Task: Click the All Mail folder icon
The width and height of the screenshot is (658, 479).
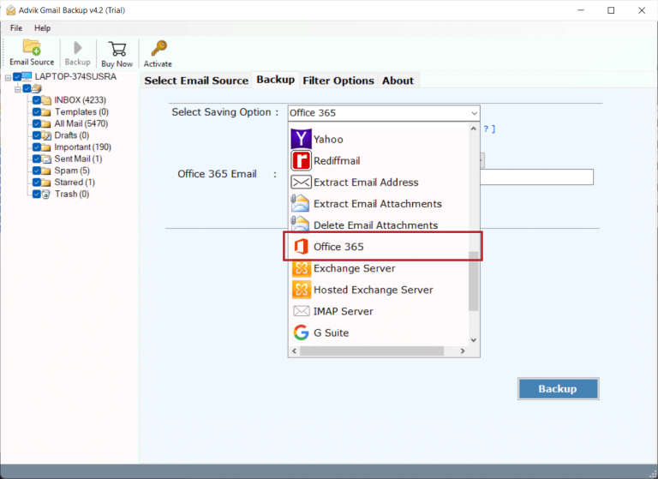Action: (46, 123)
